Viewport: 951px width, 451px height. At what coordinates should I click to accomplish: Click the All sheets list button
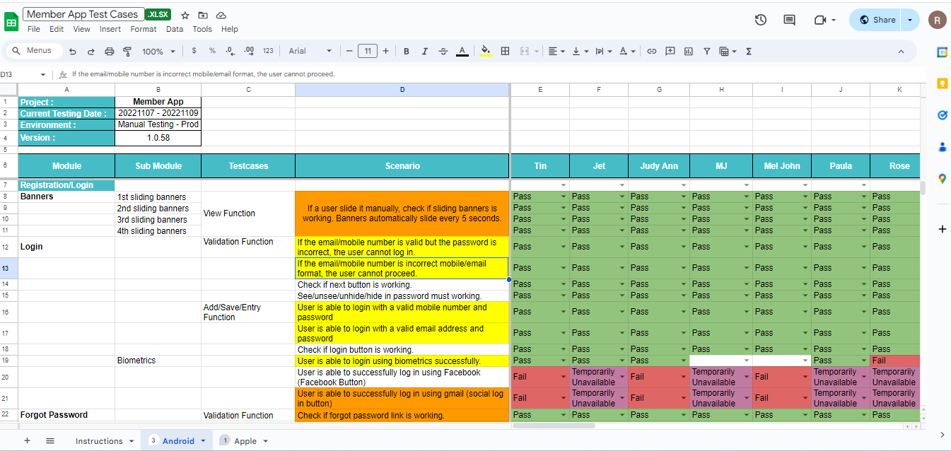[50, 440]
